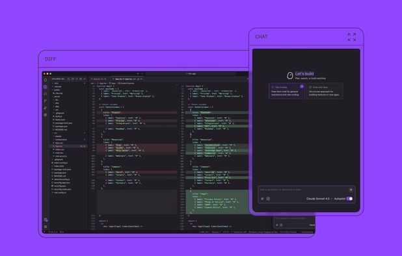
Task: Select highlighted App.tsx in file tree
Action: (x=68, y=146)
